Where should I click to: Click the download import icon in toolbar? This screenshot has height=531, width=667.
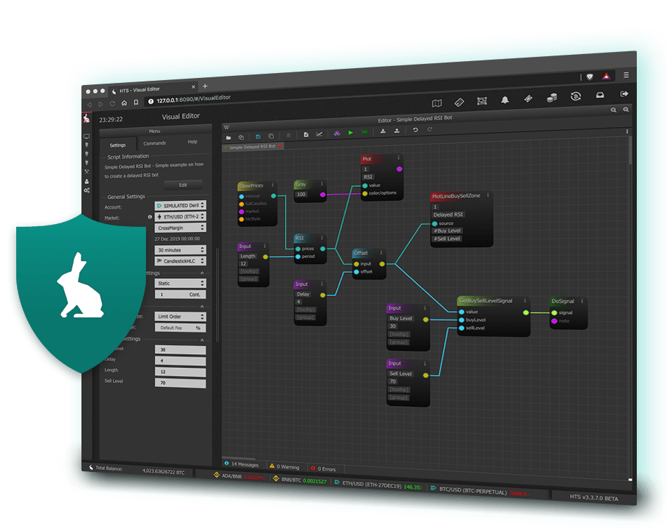tap(383, 131)
